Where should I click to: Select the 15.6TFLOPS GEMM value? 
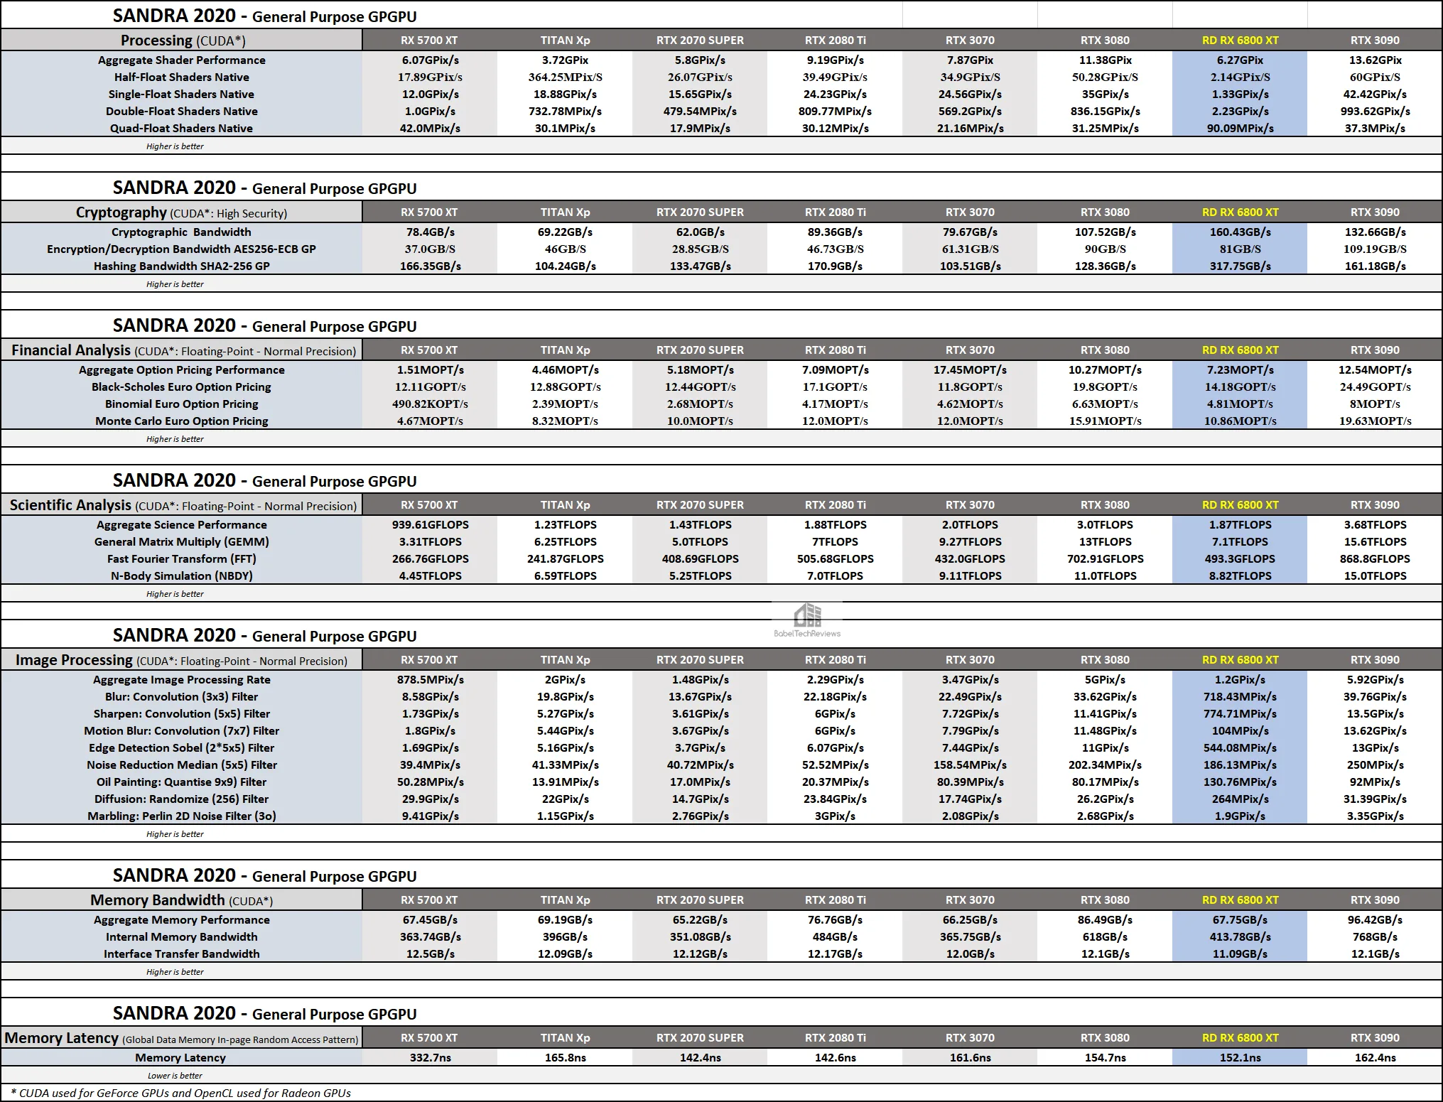click(x=1375, y=542)
